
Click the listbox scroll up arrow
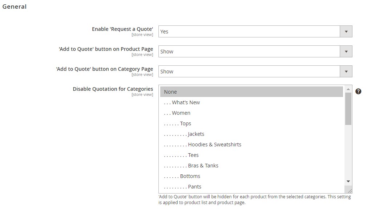click(348, 89)
